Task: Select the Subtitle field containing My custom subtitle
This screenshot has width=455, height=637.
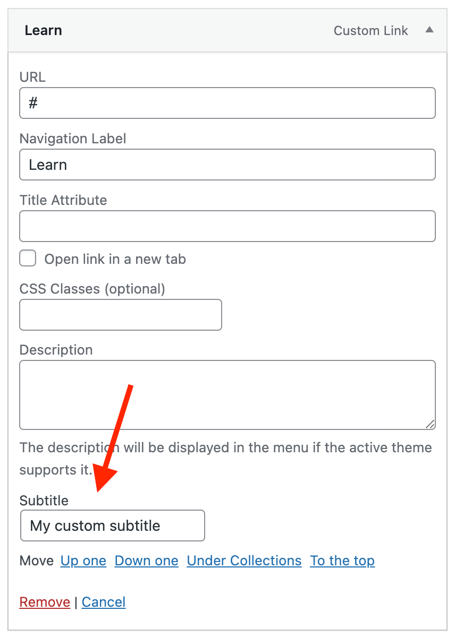Action: pos(112,526)
